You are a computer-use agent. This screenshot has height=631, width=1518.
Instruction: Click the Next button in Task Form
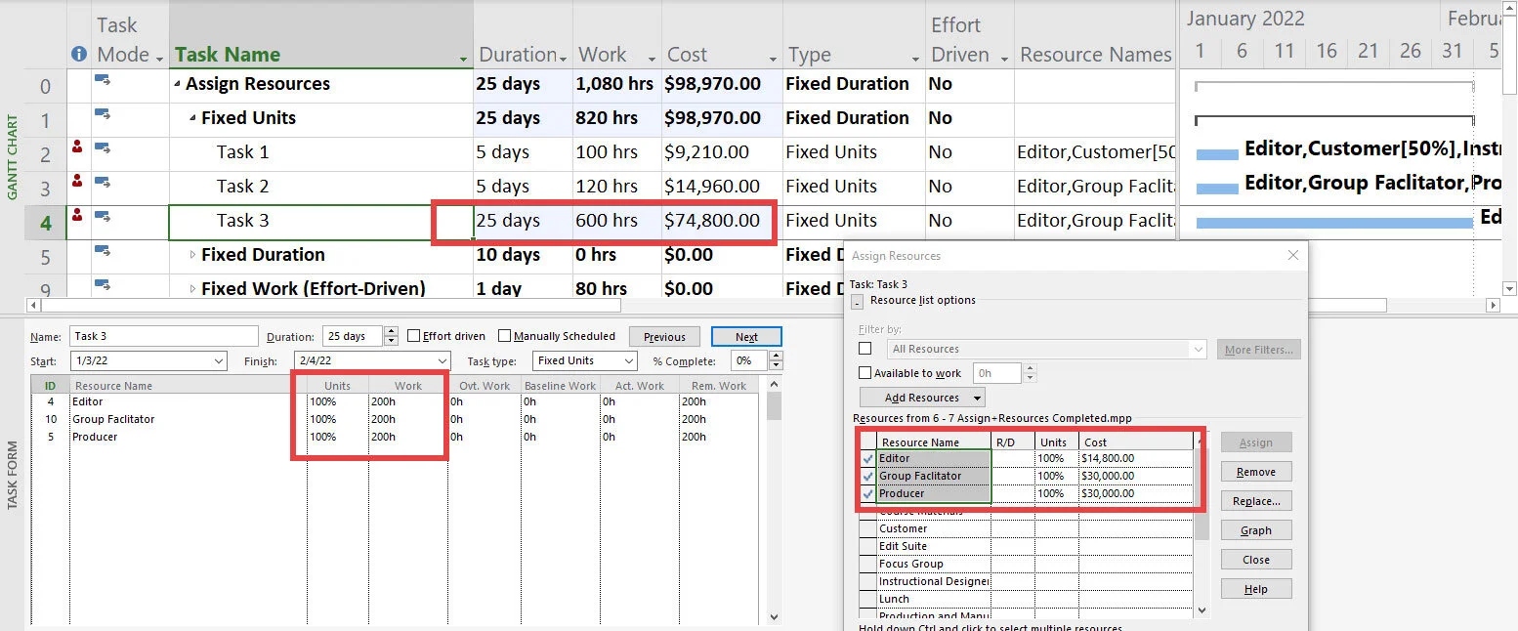[746, 337]
